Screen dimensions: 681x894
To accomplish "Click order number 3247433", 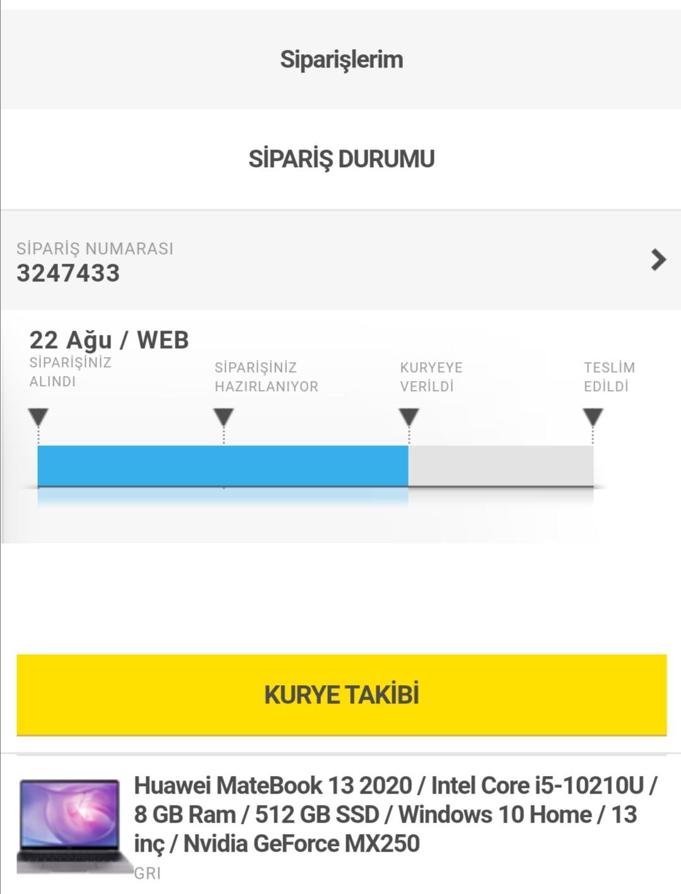I will click(68, 273).
